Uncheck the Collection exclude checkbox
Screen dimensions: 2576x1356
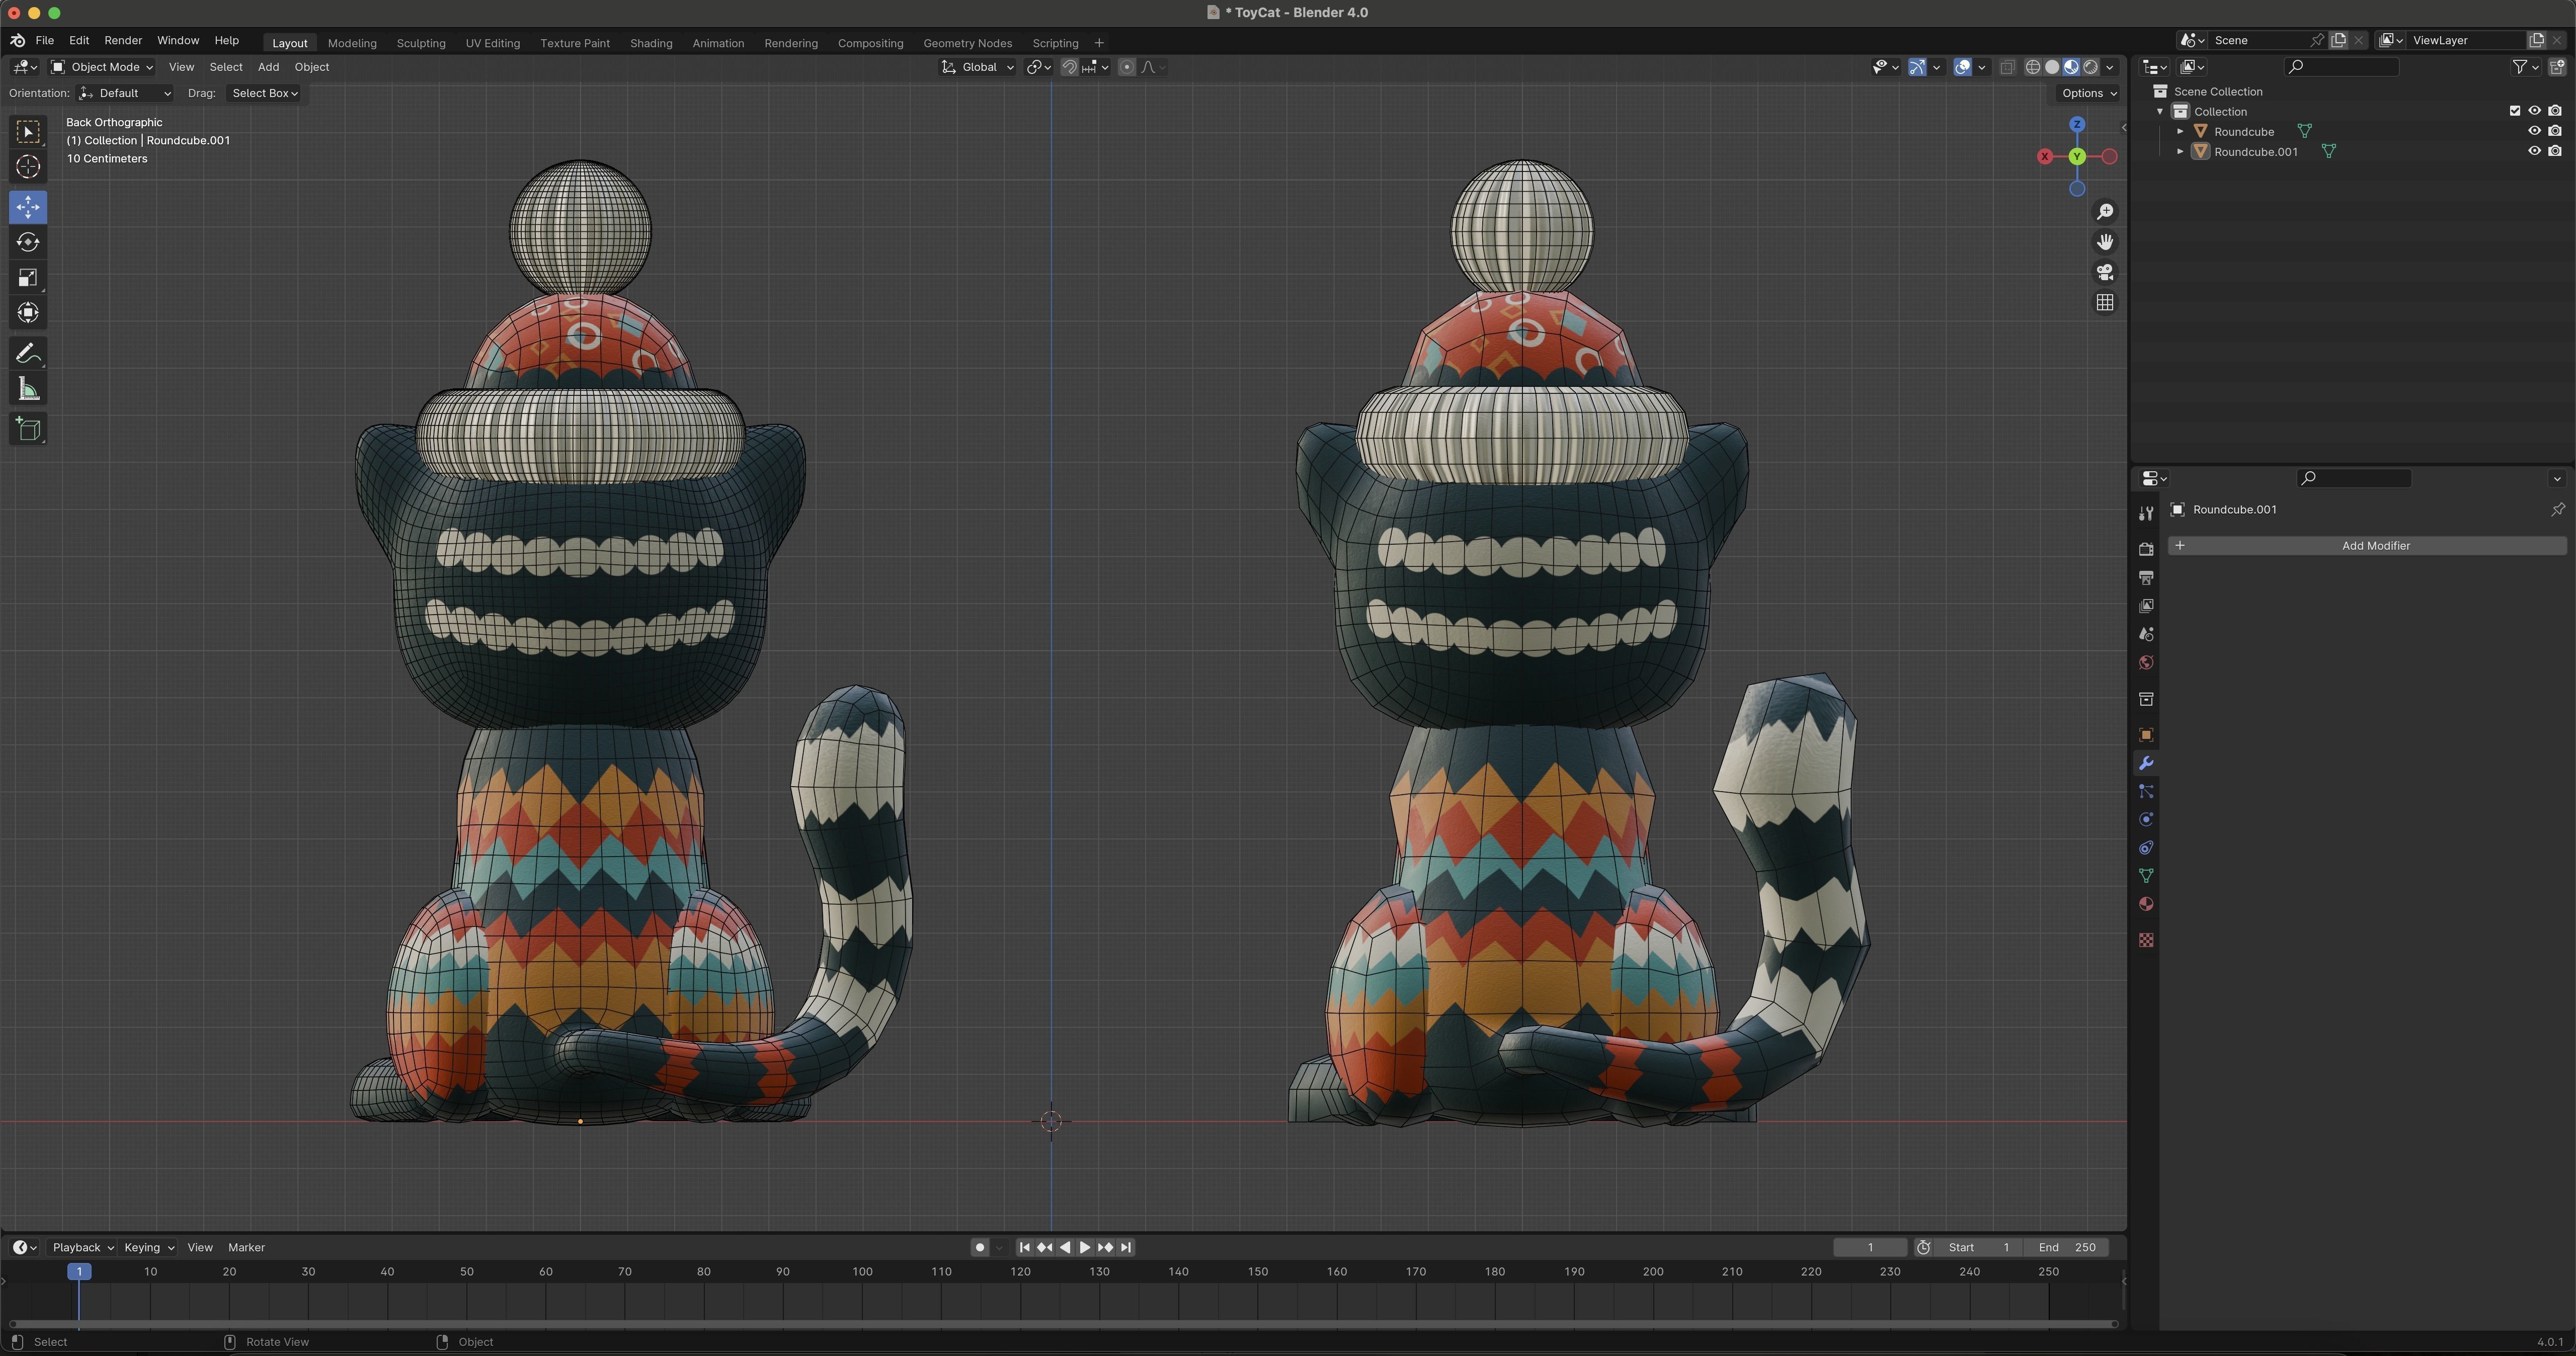2514,111
